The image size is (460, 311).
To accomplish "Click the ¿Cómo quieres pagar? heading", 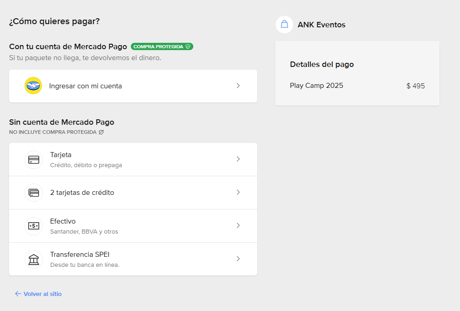I will point(55,21).
